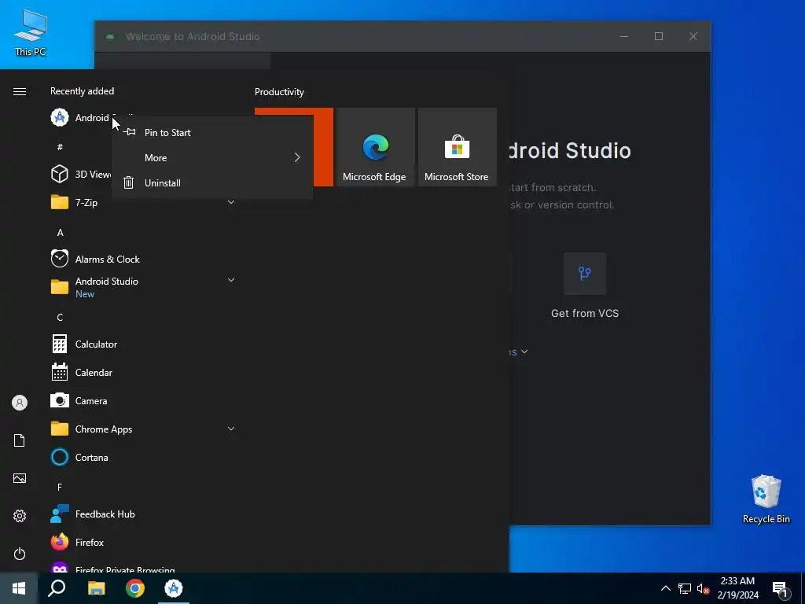Open the Microsoft Edge tile
Viewport: 805px width, 604px height.
click(375, 147)
